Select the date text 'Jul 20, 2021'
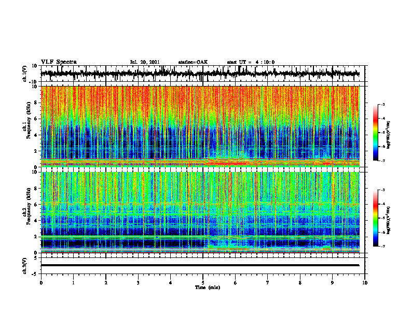The height and width of the screenshot is (317, 411). (x=145, y=62)
